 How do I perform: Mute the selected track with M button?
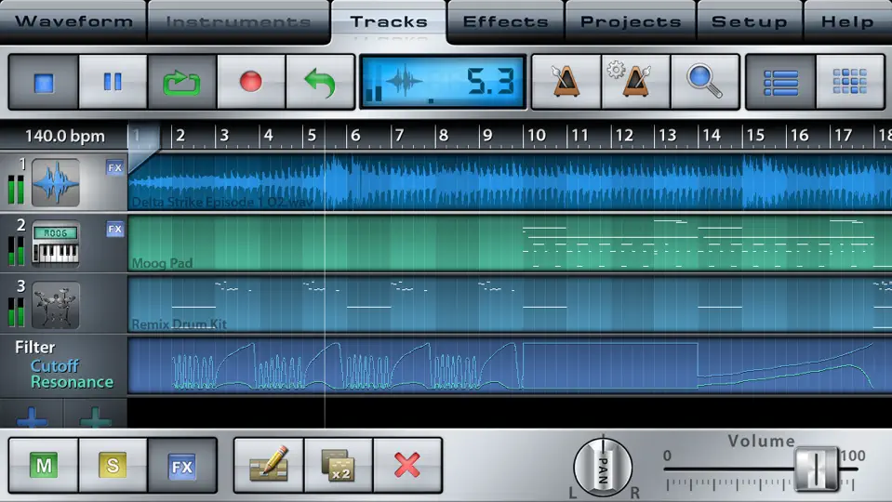(44, 466)
